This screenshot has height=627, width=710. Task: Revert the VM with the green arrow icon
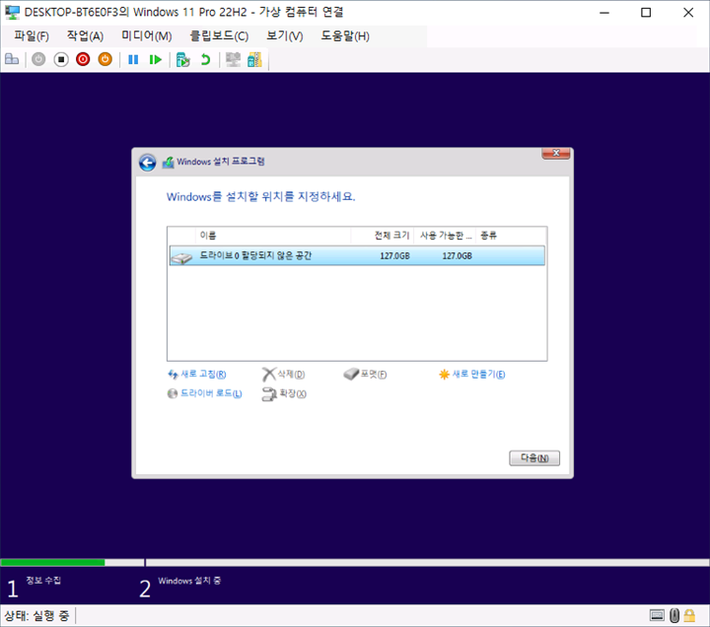(205, 60)
